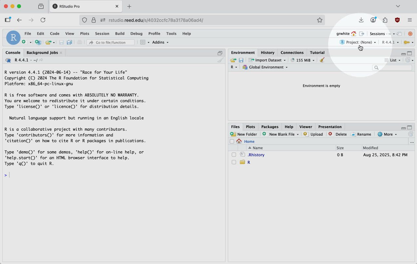
Task: Click the save workspace floppy disk icon
Action: click(241, 60)
